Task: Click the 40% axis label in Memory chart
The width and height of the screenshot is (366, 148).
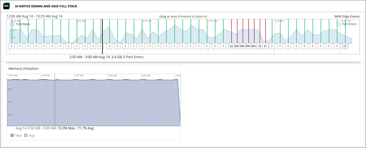Action: (10, 102)
